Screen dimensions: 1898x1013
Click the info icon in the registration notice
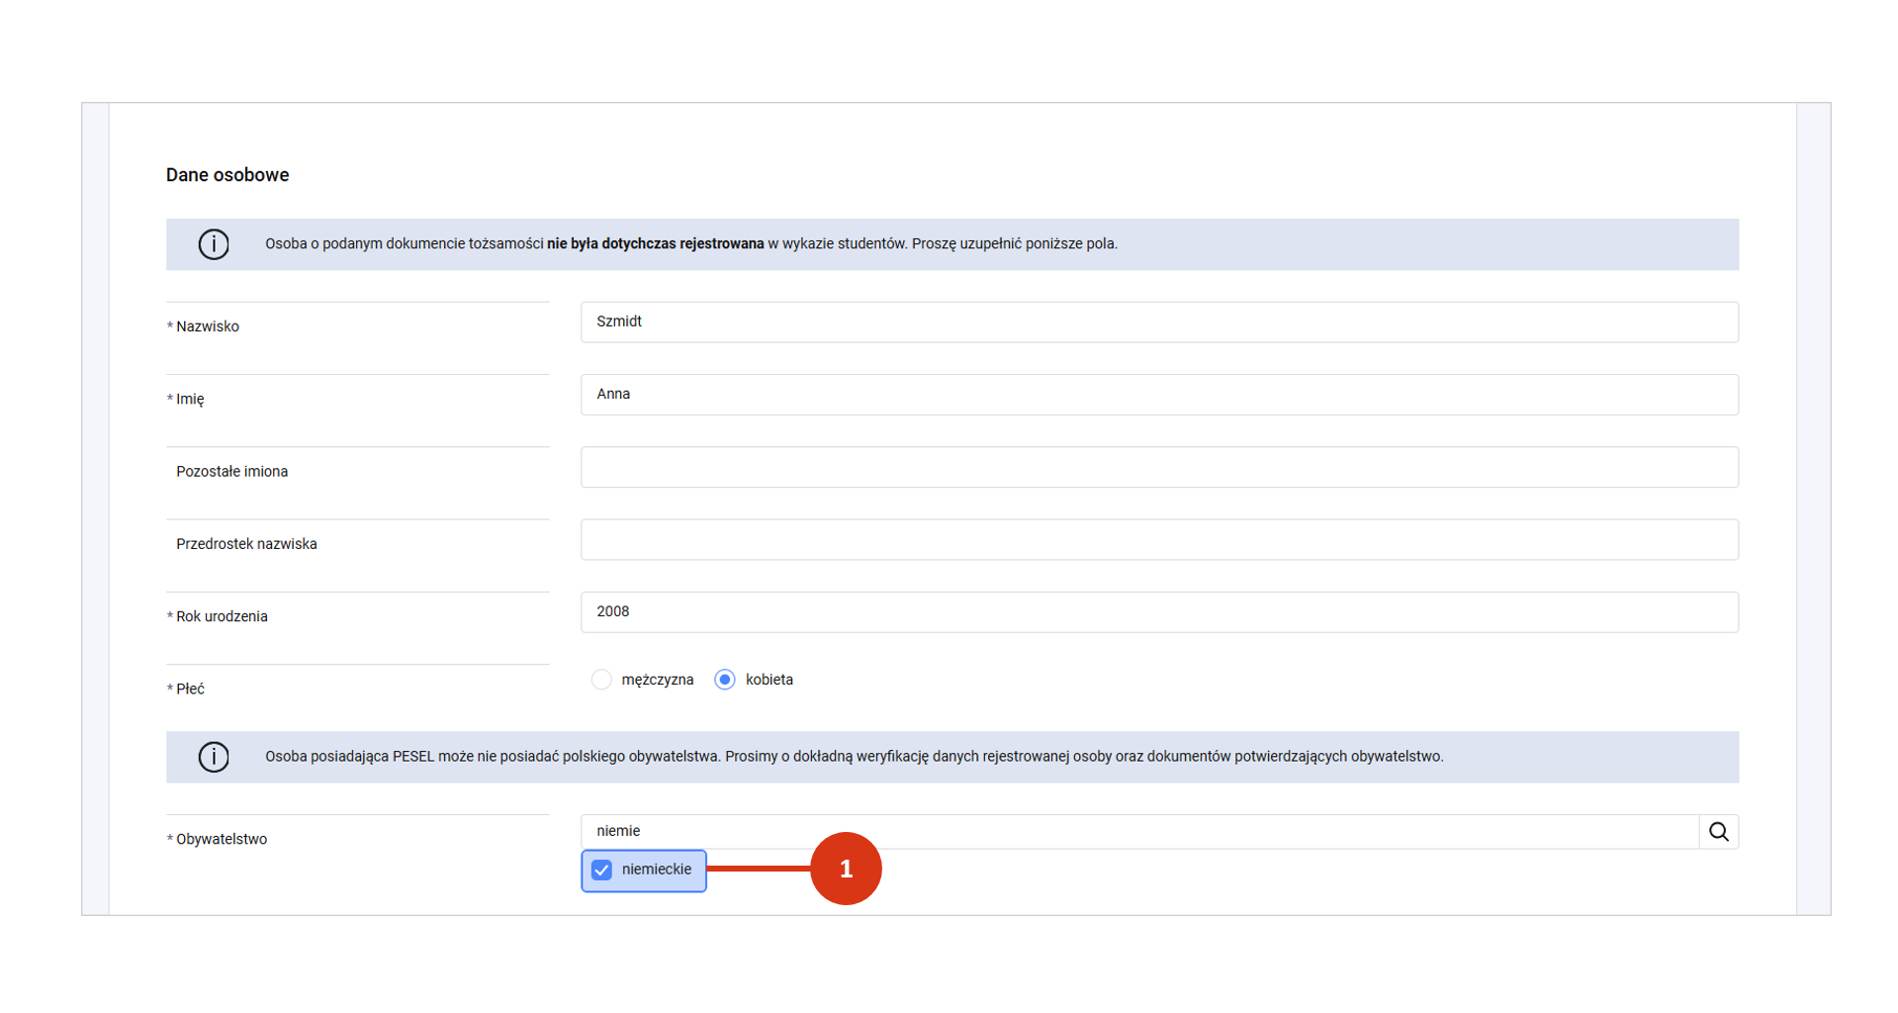coord(214,244)
